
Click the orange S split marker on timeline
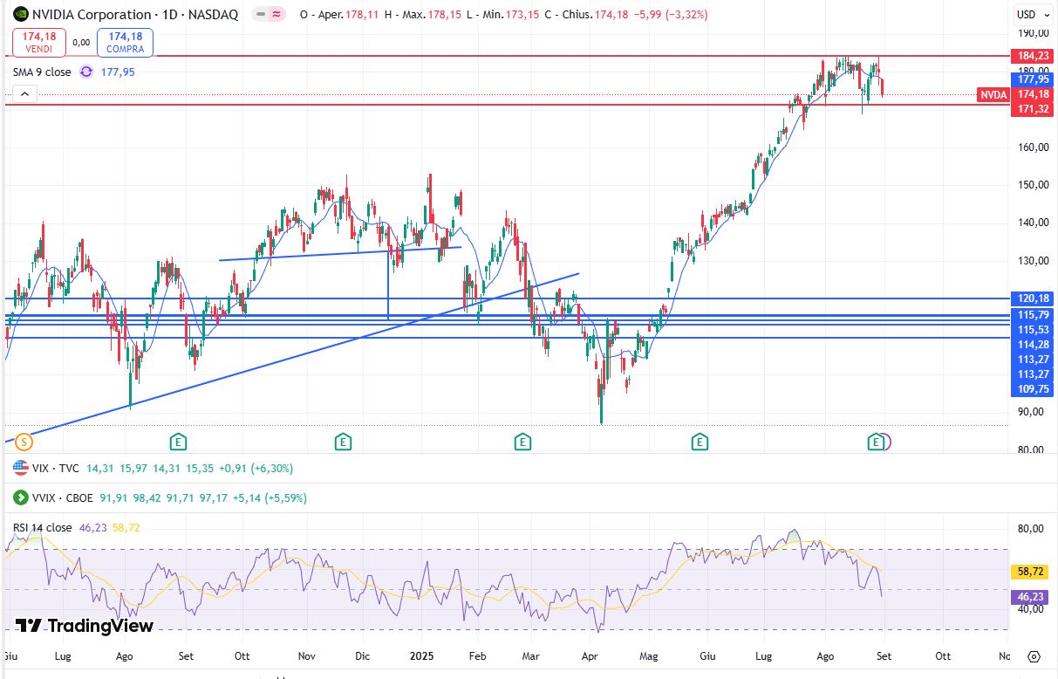(x=24, y=442)
